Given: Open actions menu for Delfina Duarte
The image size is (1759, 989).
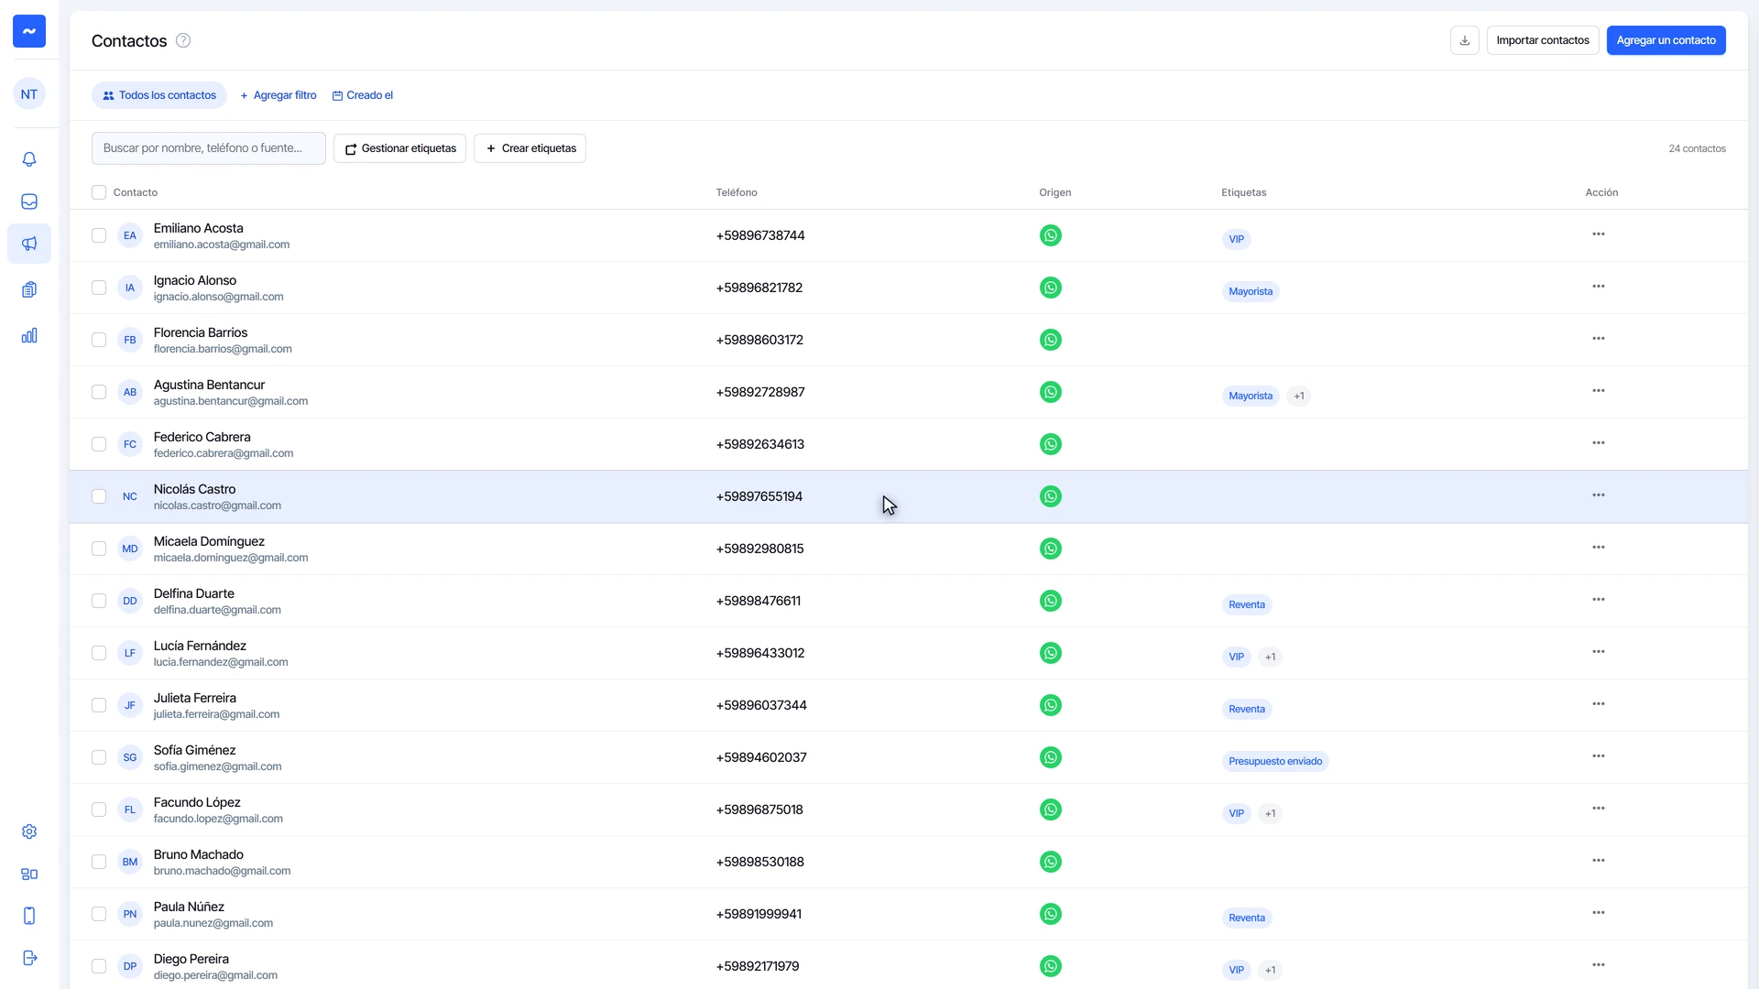Looking at the screenshot, I should point(1598,600).
